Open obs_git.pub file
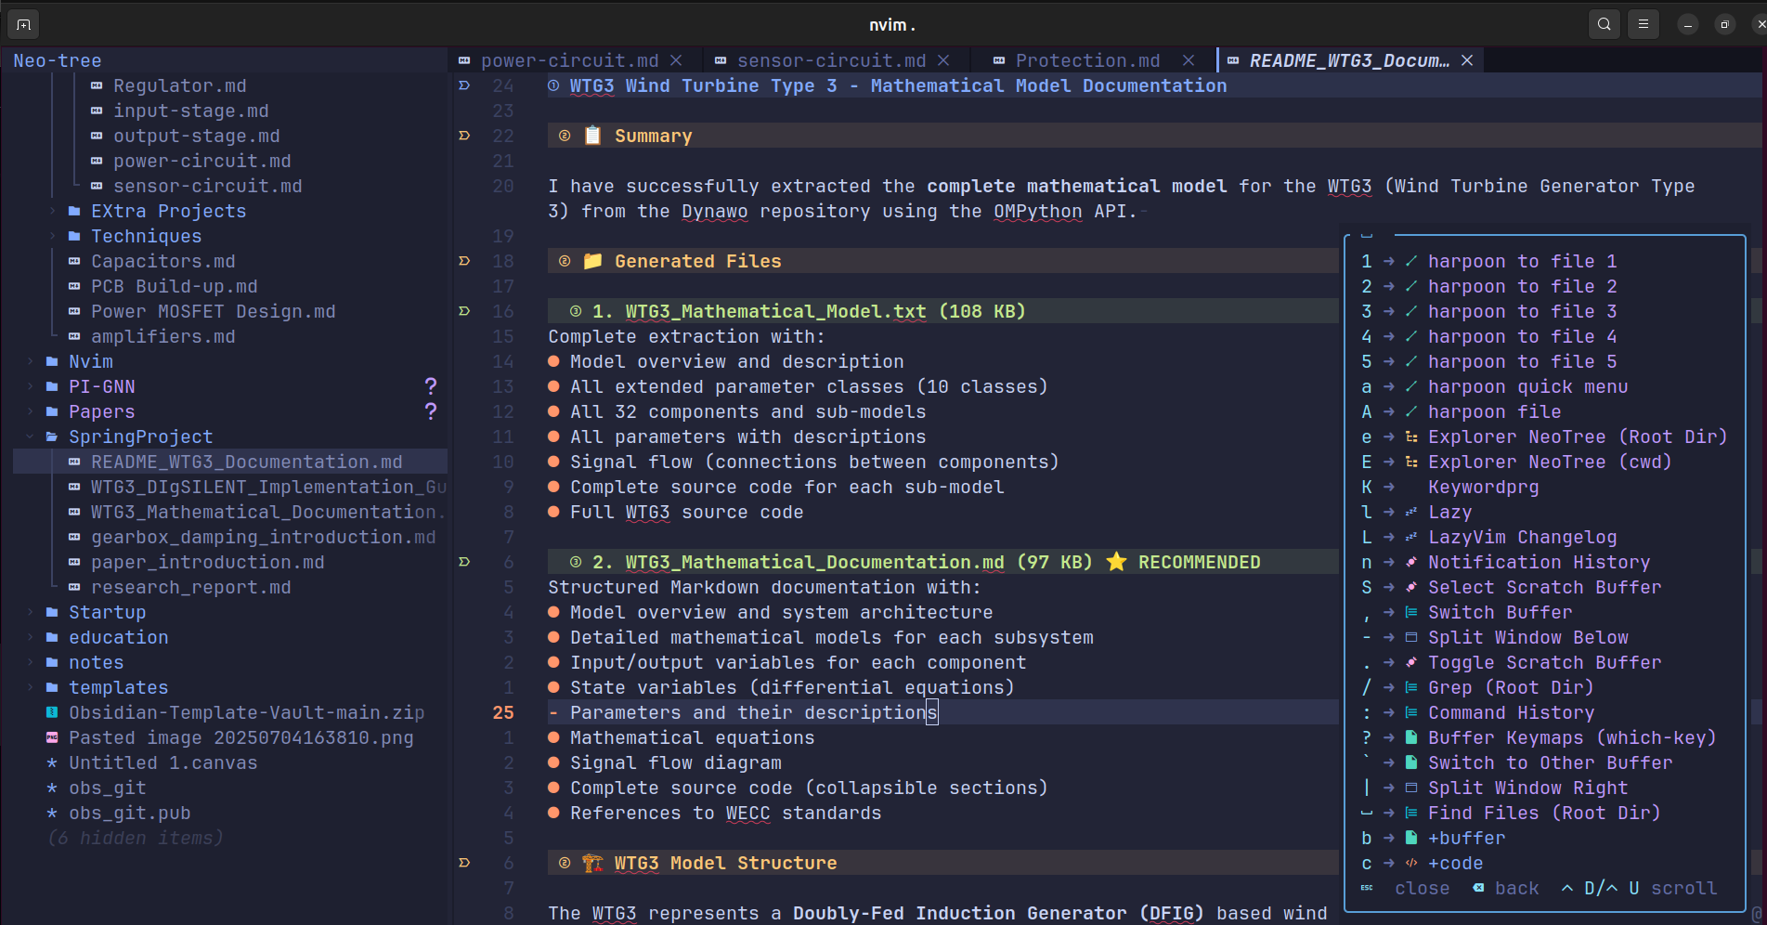The height and width of the screenshot is (925, 1767). click(x=129, y=813)
